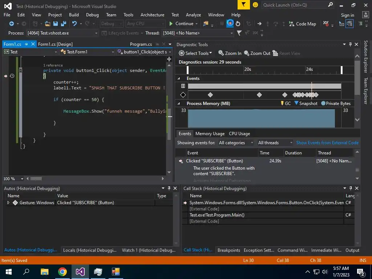Click the feedback notification flag icon
Viewport: 372px width, 279px height.
[x=244, y=5]
